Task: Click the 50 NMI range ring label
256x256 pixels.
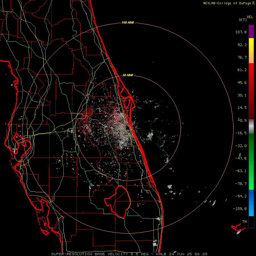Action: coord(128,75)
